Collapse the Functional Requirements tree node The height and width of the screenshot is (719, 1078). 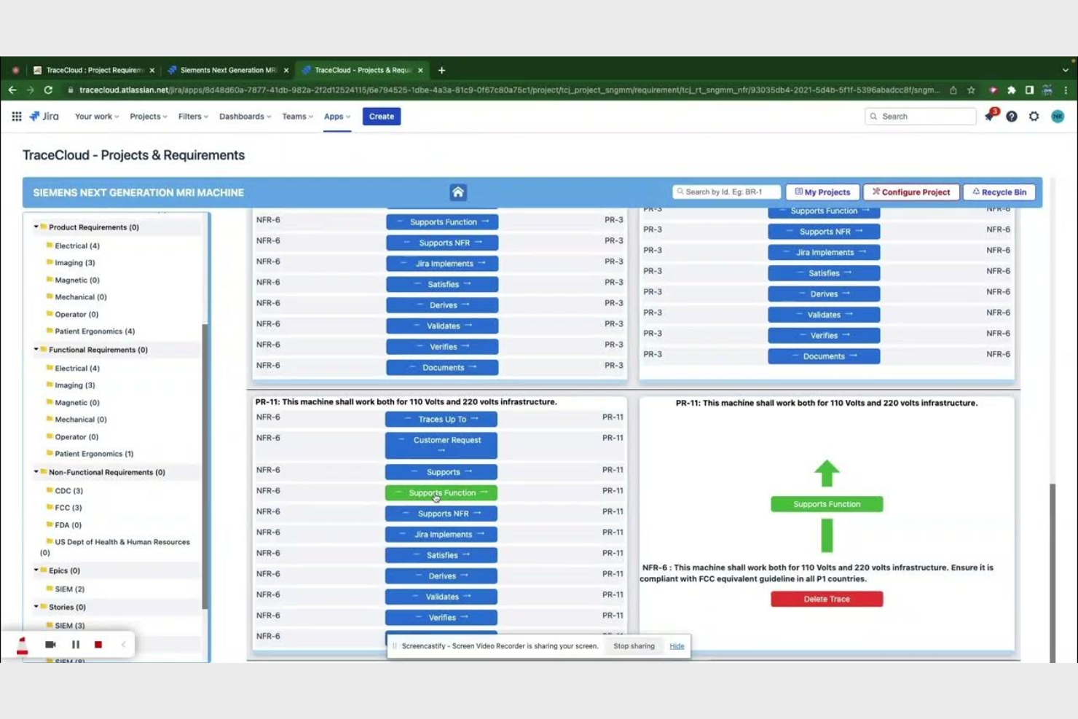tap(36, 350)
